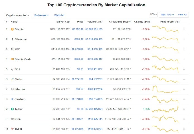Click the Ethereum diamond logo icon

12,39
